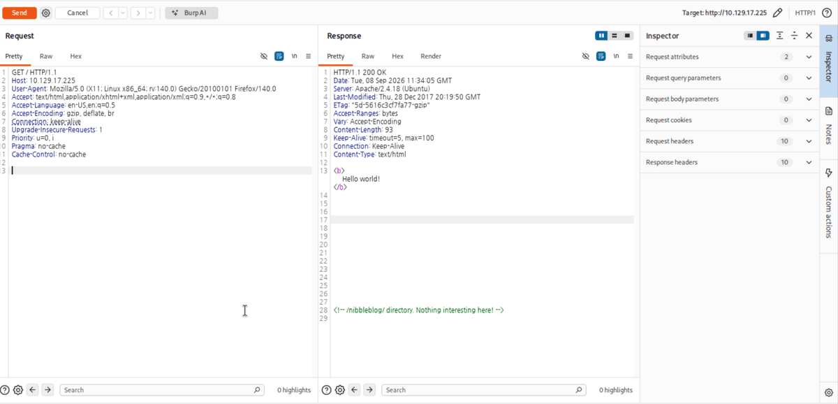
Task: Open Repeater send settings gear
Action: 46,13
